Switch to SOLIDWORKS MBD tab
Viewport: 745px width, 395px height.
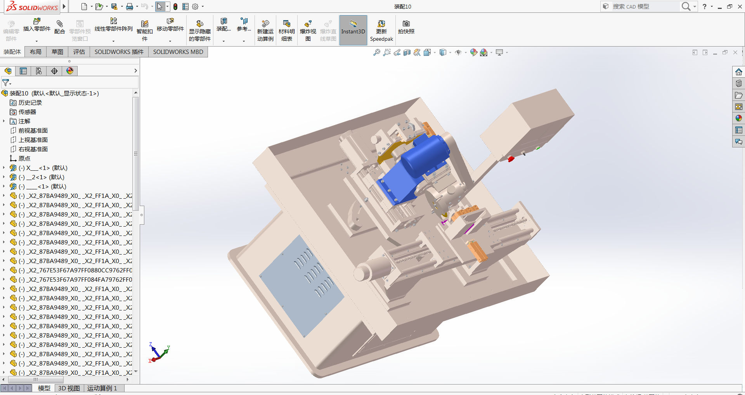(x=178, y=52)
